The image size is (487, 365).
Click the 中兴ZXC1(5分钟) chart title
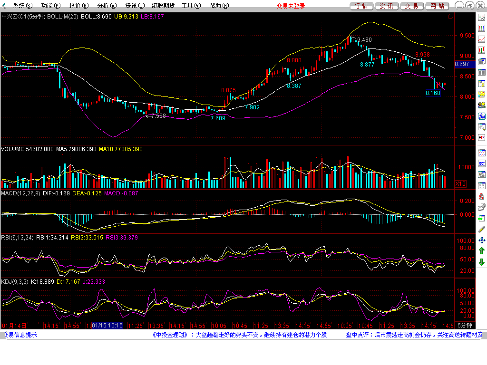pyautogui.click(x=23, y=17)
